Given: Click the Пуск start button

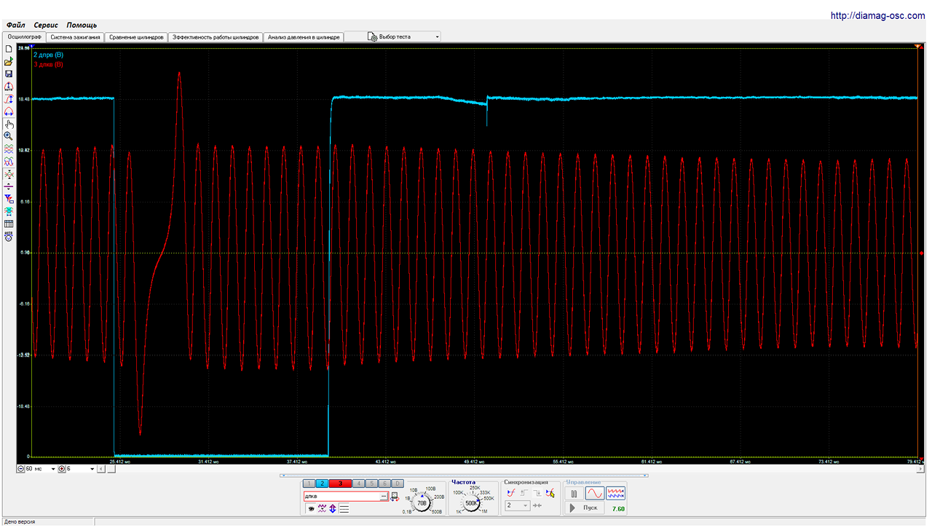Looking at the screenshot, I should pyautogui.click(x=586, y=508).
